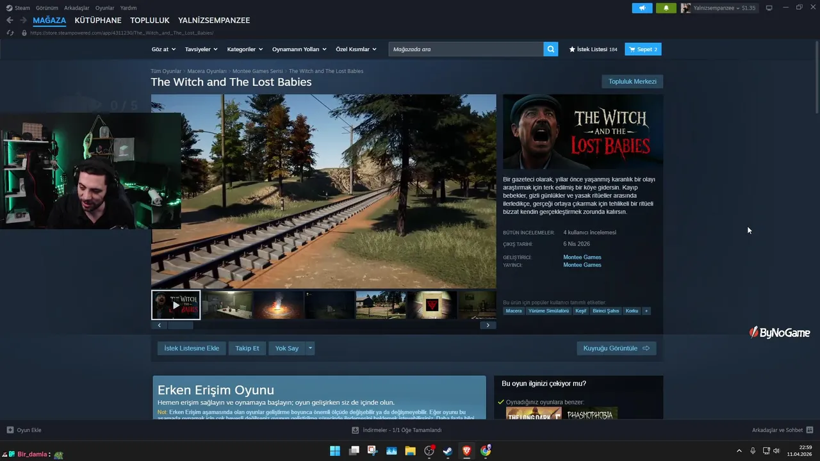Play the trailer video thumbnail
The height and width of the screenshot is (461, 820).
tap(176, 305)
